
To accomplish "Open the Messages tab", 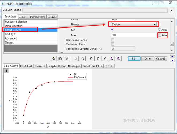I will (x=74, y=66).
